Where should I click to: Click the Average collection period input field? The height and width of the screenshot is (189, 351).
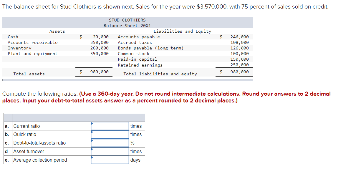click(x=110, y=160)
